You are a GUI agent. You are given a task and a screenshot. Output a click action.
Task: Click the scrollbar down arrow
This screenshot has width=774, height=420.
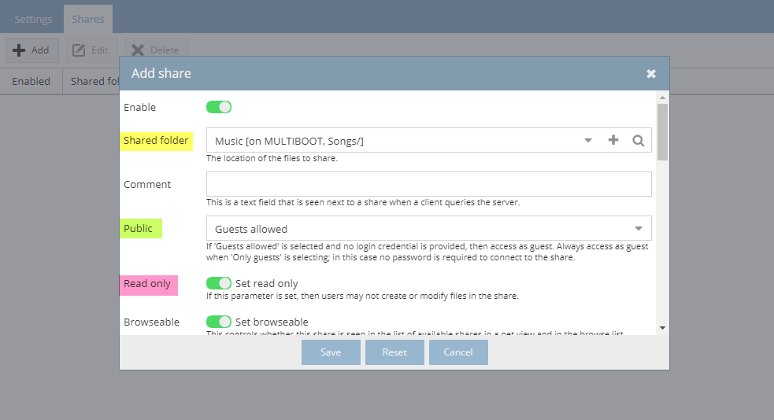click(662, 328)
